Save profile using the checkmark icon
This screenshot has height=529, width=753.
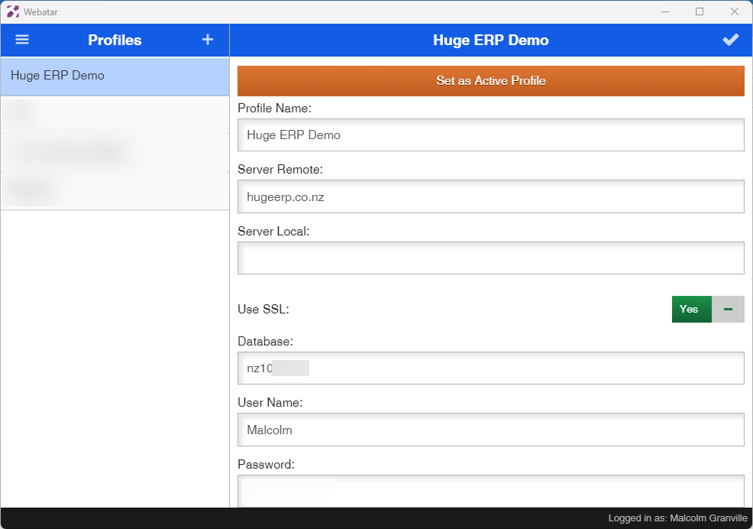tap(730, 40)
